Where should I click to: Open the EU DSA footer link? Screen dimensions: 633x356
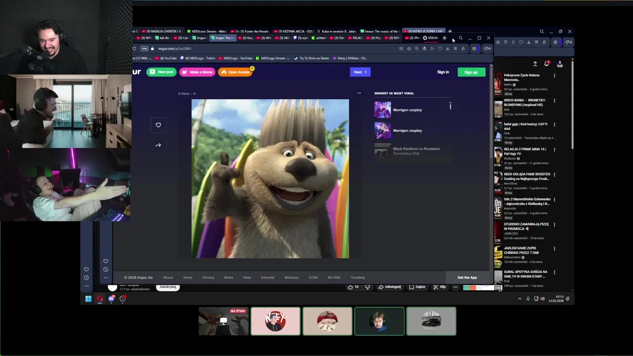coord(334,277)
